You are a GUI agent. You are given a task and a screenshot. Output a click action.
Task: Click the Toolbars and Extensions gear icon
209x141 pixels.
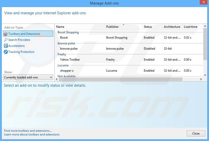[x=6, y=34]
